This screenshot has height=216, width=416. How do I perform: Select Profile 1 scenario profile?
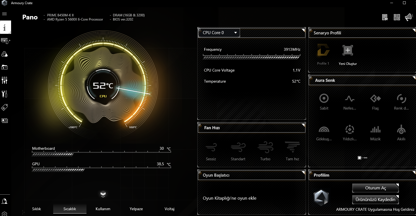[323, 55]
